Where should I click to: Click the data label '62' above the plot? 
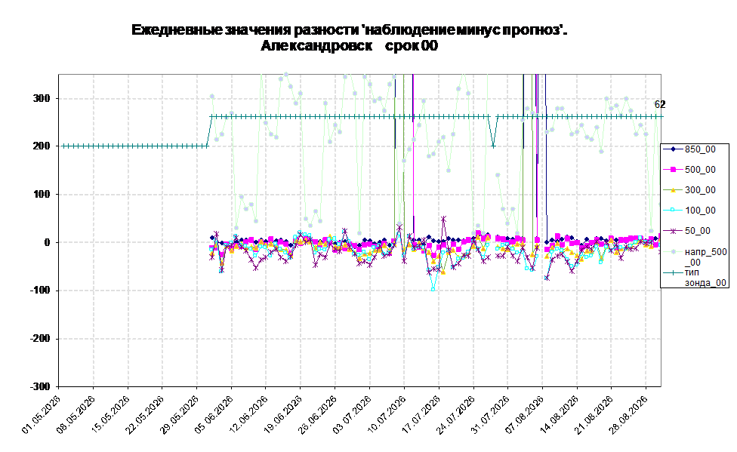pyautogui.click(x=660, y=105)
